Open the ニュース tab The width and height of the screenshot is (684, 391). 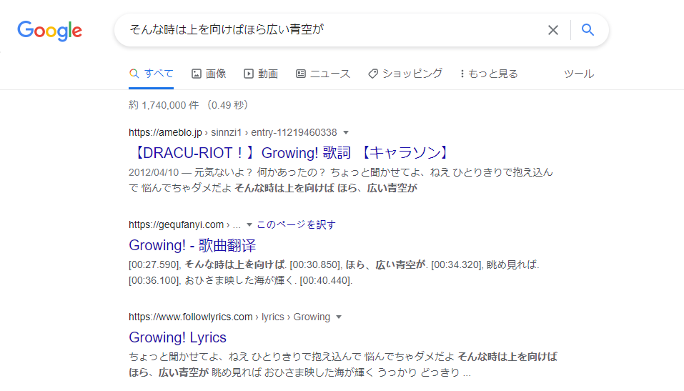pyautogui.click(x=323, y=74)
